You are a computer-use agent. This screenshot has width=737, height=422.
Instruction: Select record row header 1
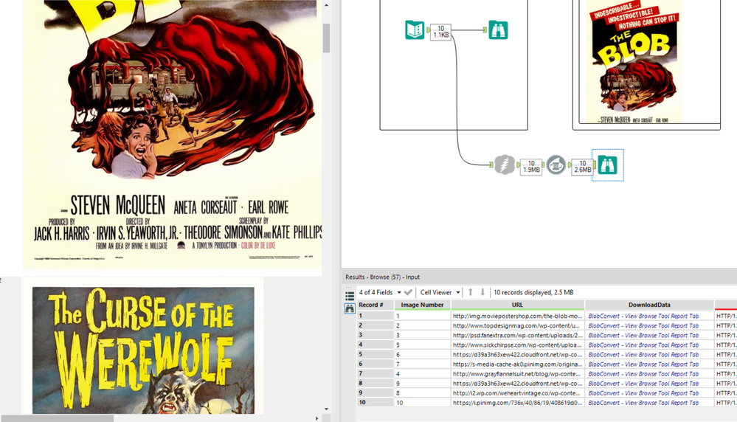(x=375, y=316)
